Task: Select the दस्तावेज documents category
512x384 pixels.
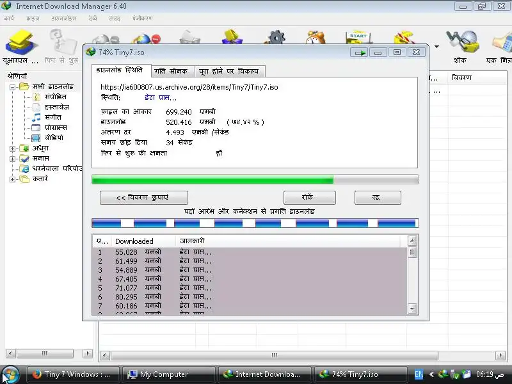Action: pyautogui.click(x=56, y=107)
